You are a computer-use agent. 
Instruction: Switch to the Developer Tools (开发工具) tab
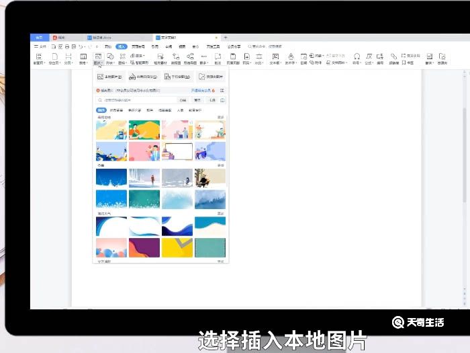tap(213, 46)
